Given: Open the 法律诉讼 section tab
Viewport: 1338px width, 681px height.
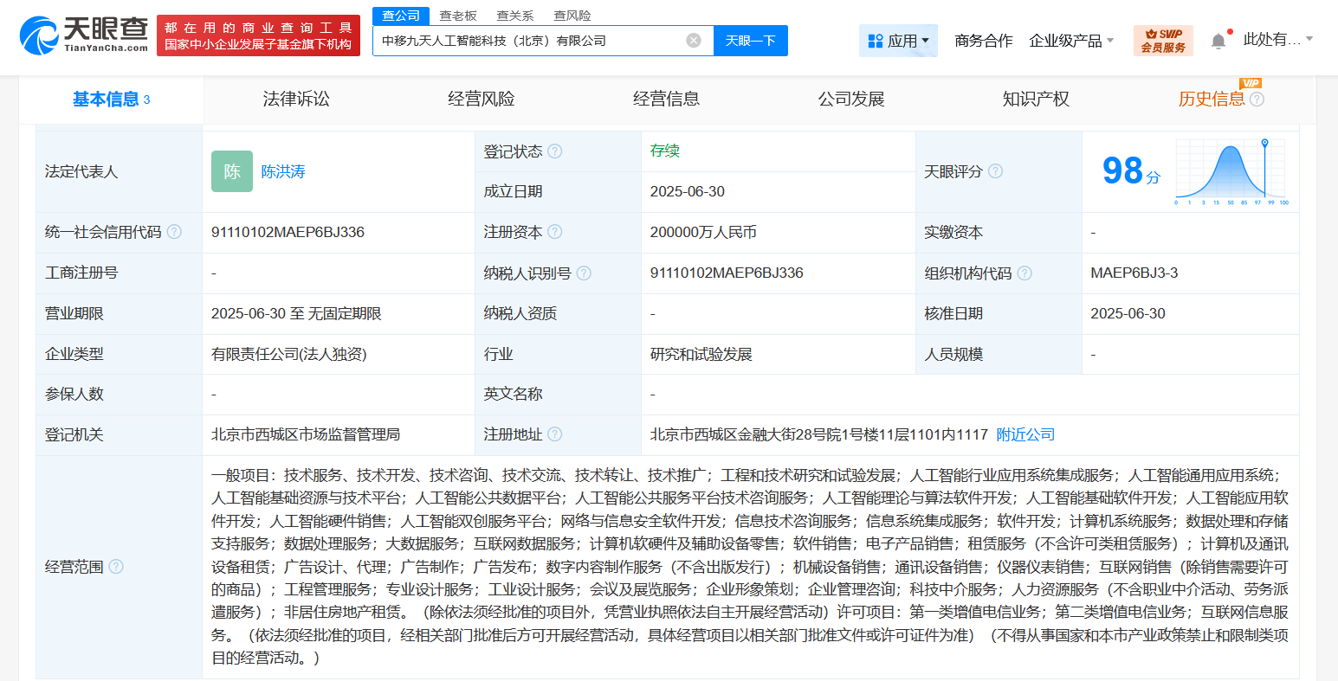Looking at the screenshot, I should 297,99.
